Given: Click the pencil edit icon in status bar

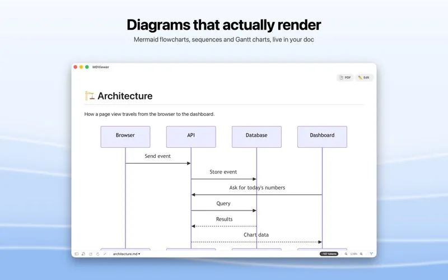Looking at the screenshot, I should point(105,254).
